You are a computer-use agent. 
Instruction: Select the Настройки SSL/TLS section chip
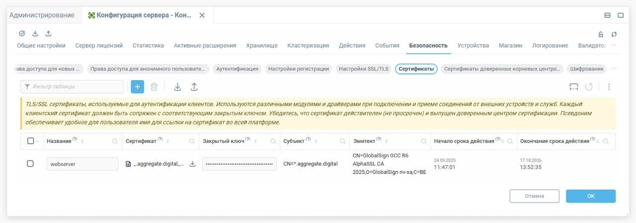point(364,69)
